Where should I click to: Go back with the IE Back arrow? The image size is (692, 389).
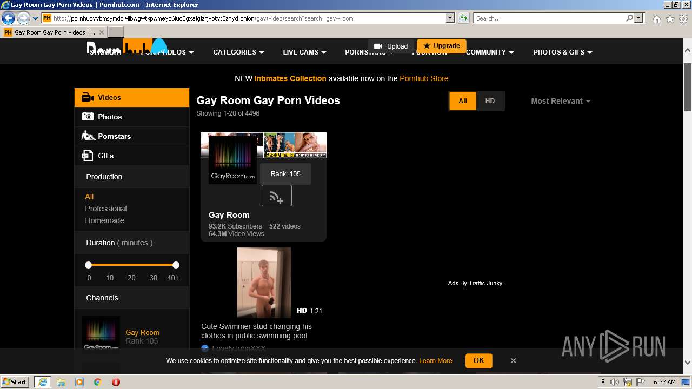(8, 18)
